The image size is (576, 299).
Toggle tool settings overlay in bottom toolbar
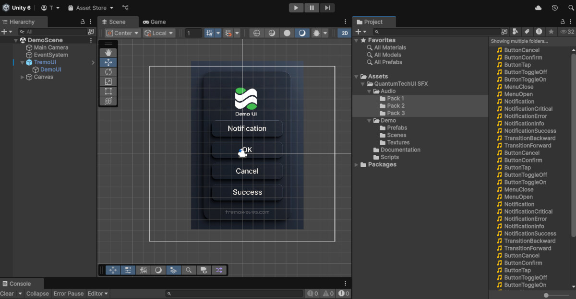128,270
